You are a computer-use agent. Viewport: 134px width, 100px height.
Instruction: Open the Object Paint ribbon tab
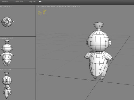click(x=19, y=2)
